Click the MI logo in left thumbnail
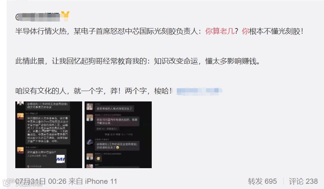This screenshot has height=189, width=324. point(61,159)
